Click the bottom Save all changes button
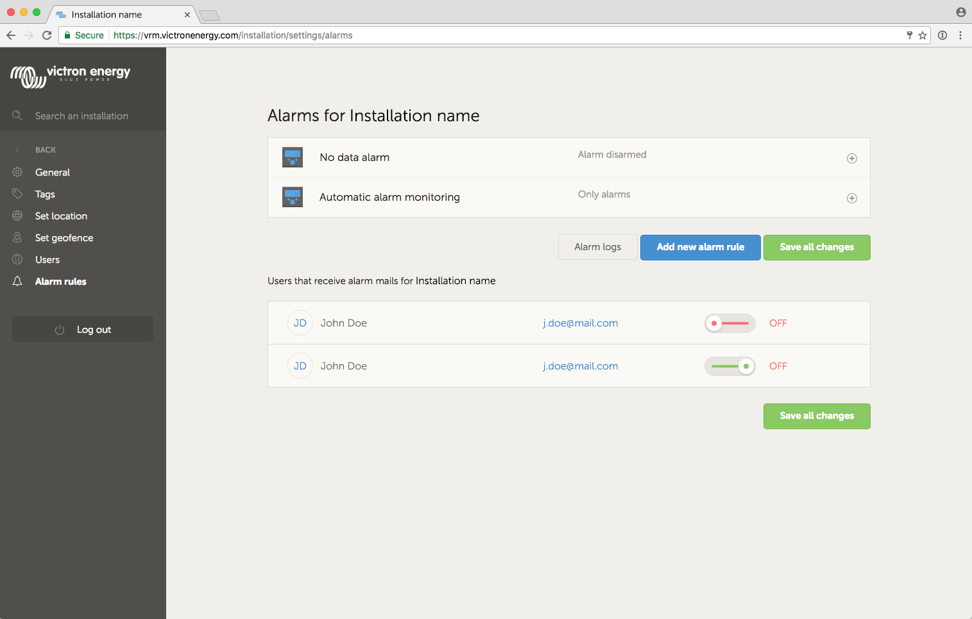The width and height of the screenshot is (972, 619). coord(816,416)
